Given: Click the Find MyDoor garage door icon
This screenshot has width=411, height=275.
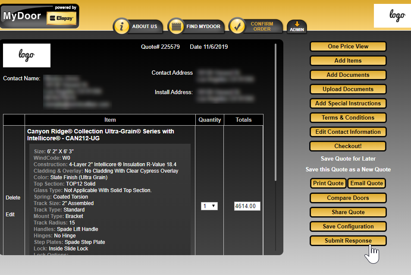Looking at the screenshot, I should [x=176, y=26].
